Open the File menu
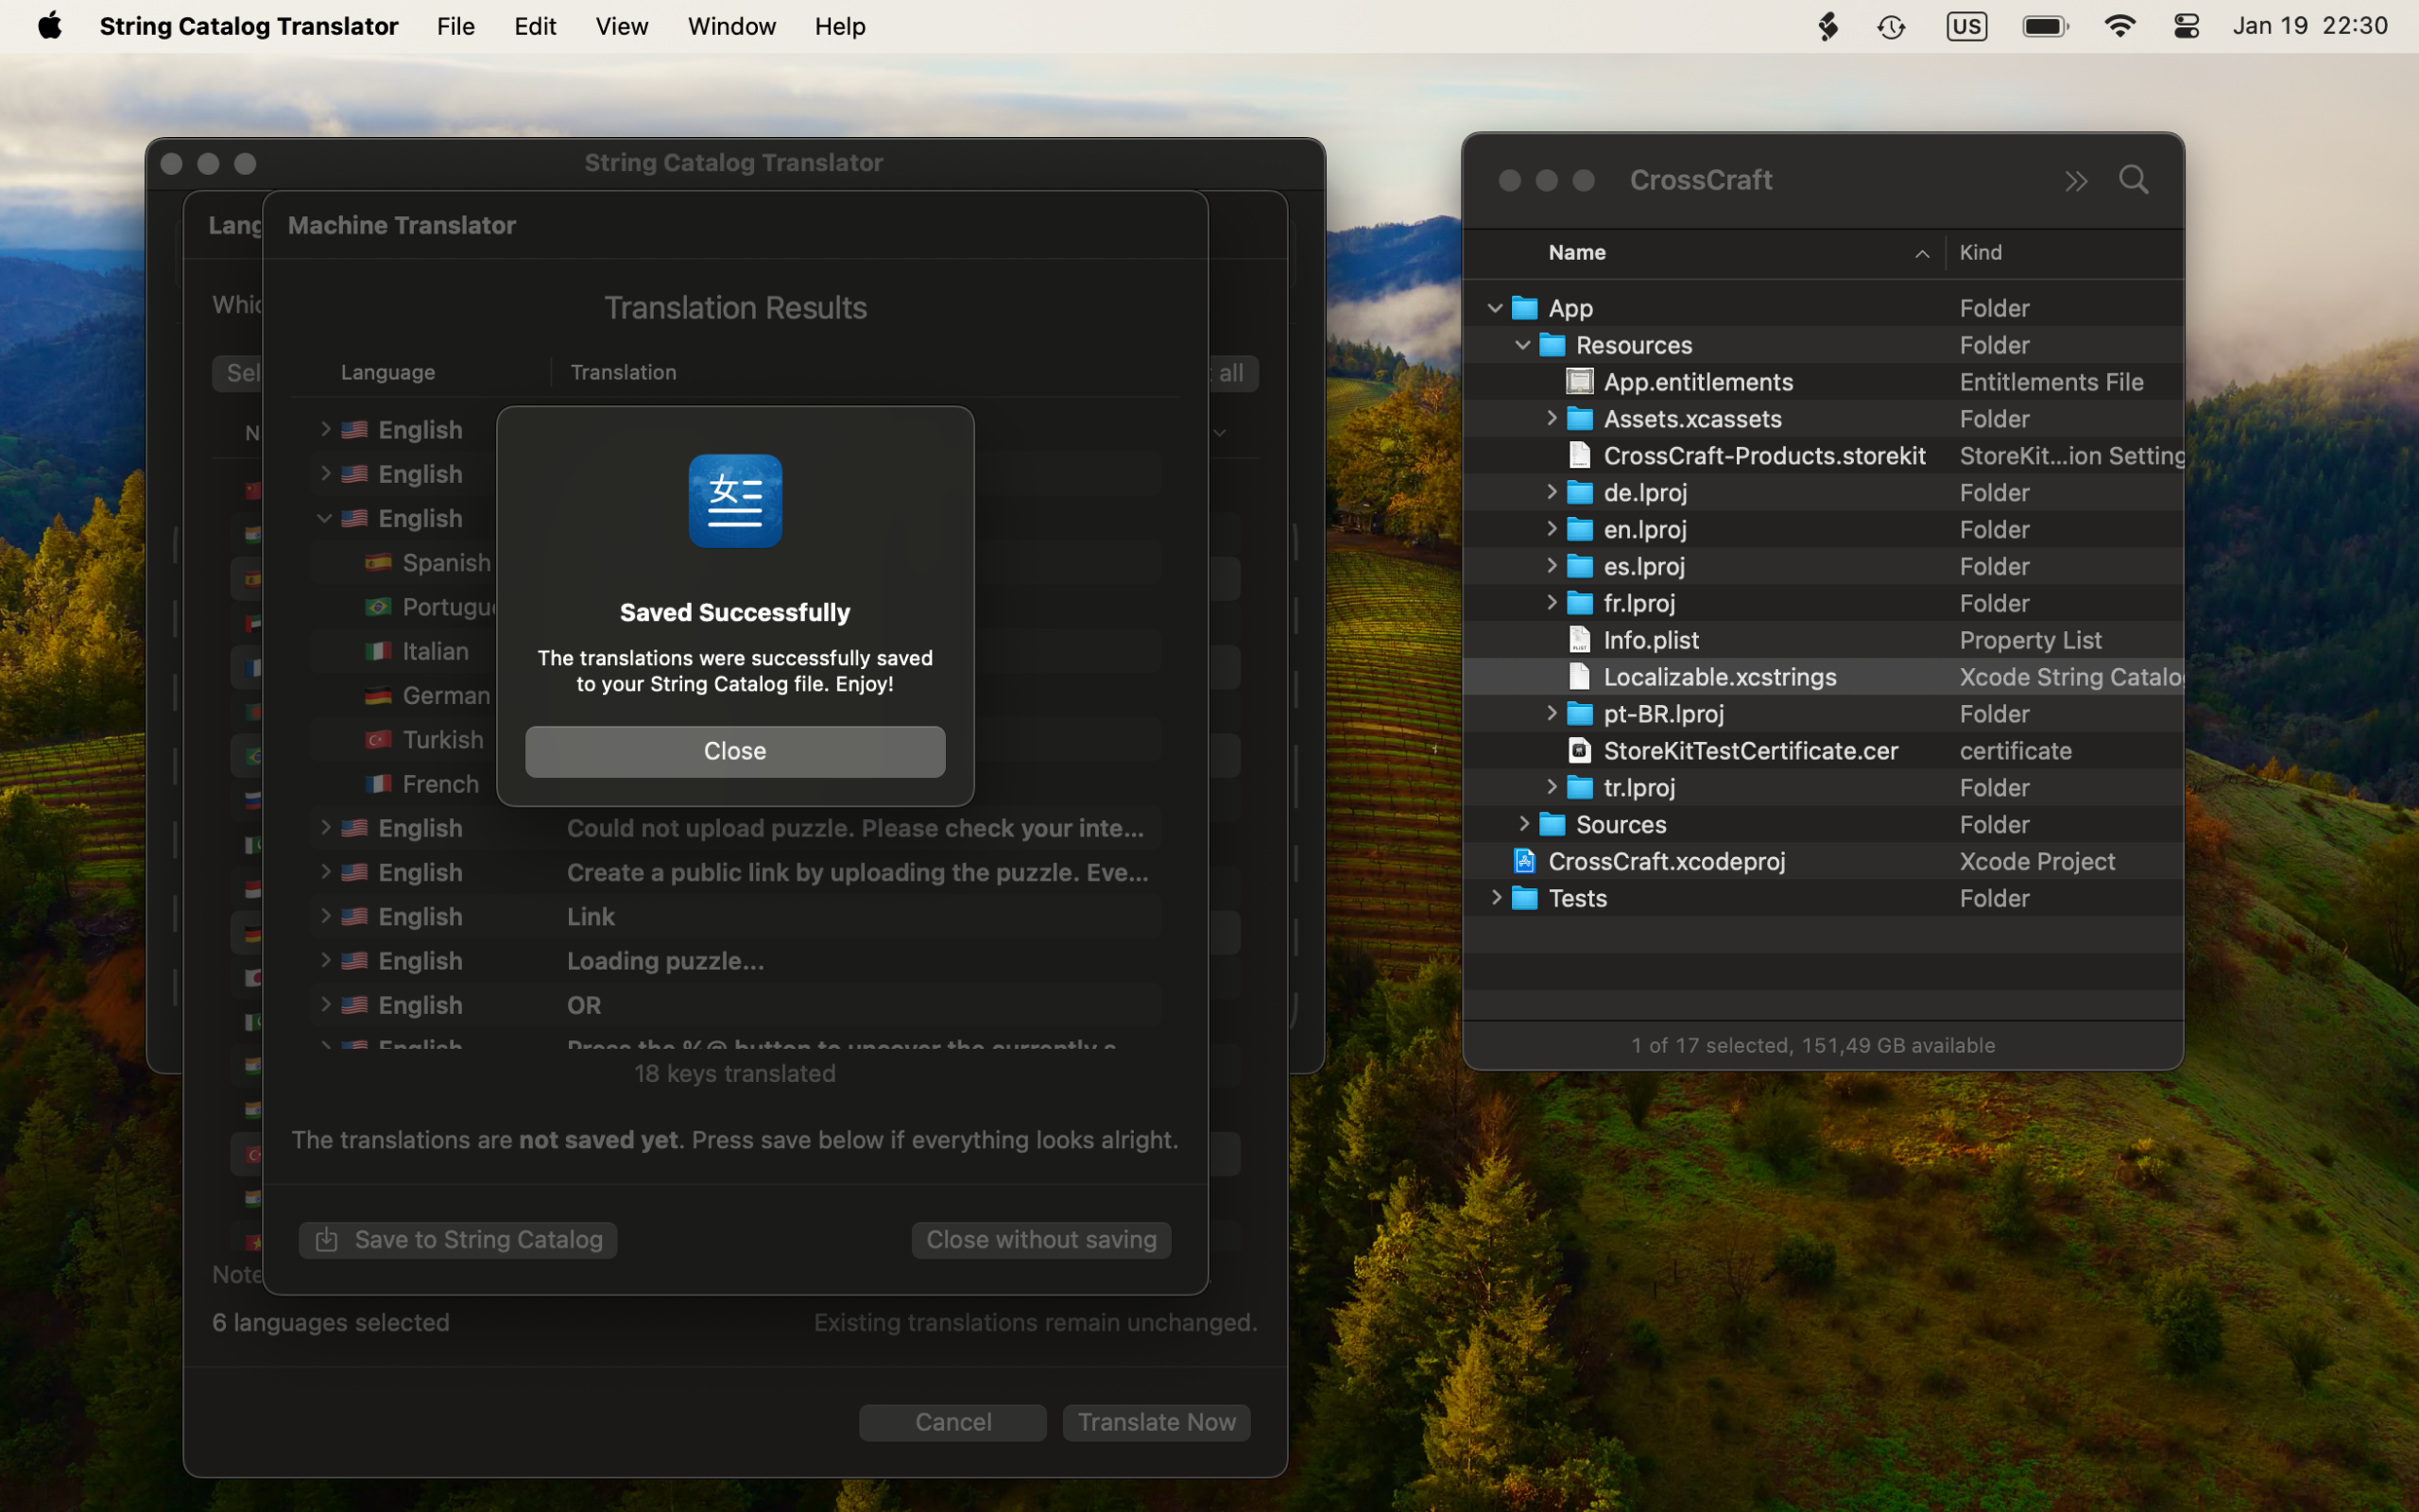Viewport: 2419px width, 1512px height. tap(455, 26)
